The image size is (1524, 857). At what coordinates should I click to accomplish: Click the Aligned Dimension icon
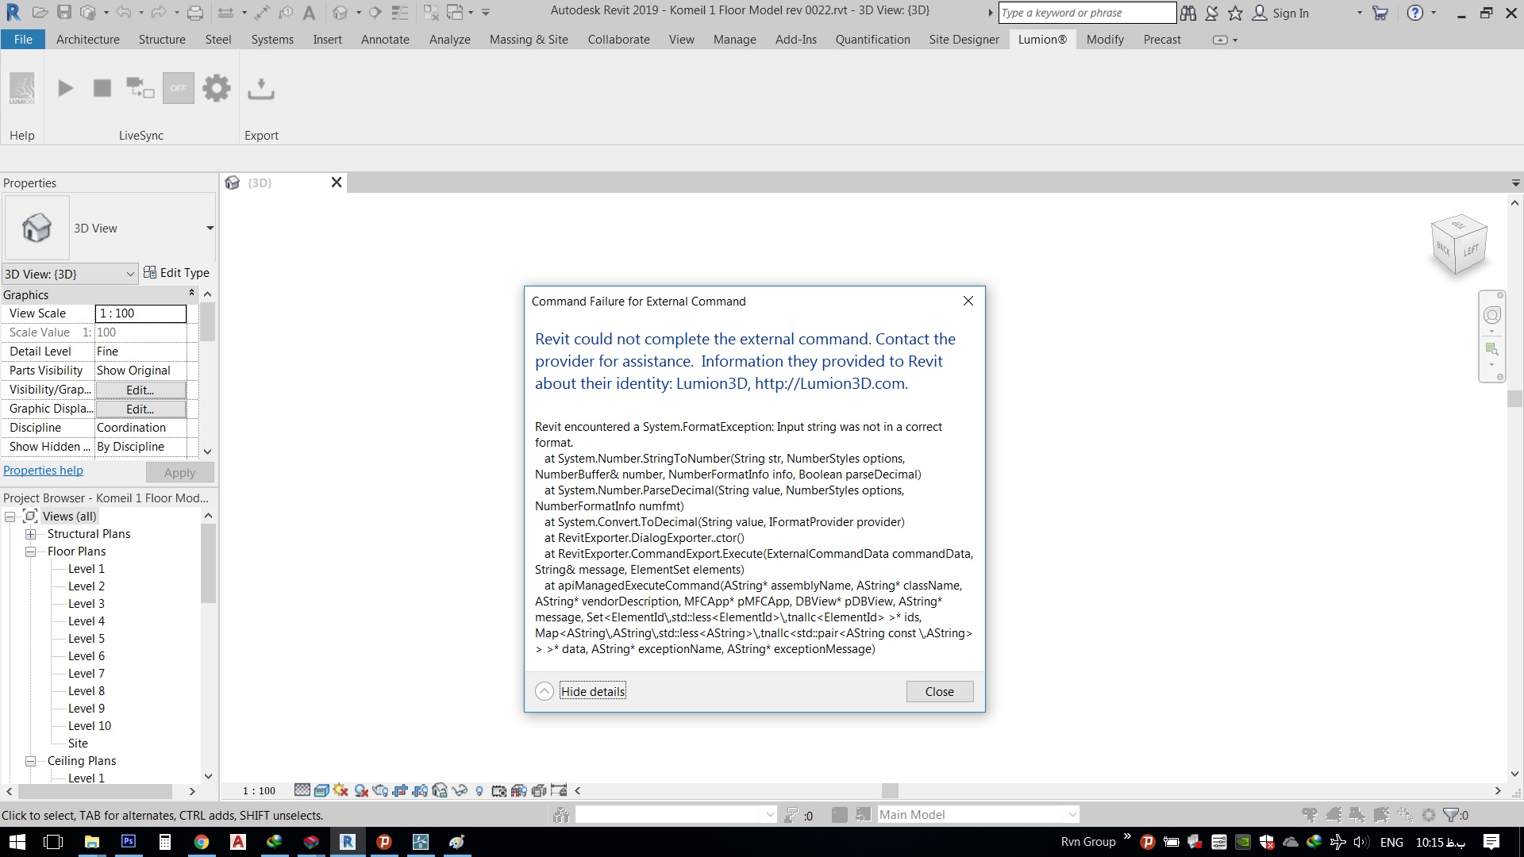[x=262, y=13]
